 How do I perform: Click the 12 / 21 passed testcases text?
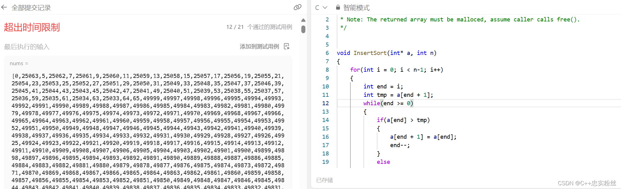click(259, 27)
